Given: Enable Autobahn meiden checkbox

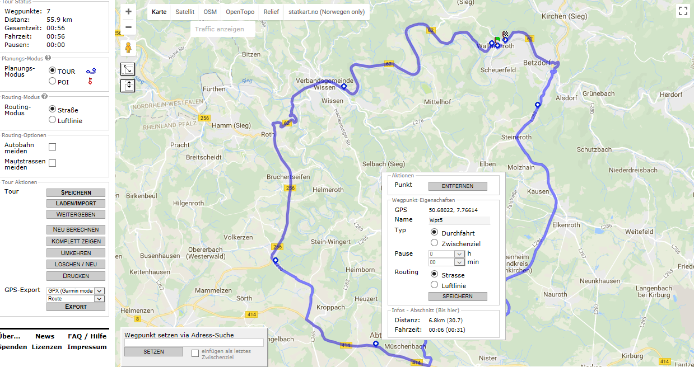Looking at the screenshot, I should point(53,147).
